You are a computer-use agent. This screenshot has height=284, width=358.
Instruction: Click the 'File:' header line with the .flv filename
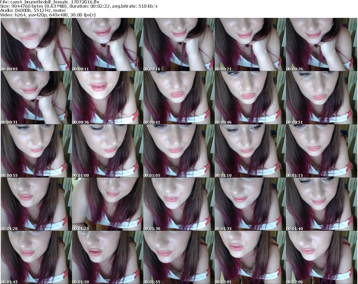[x=50, y=2]
